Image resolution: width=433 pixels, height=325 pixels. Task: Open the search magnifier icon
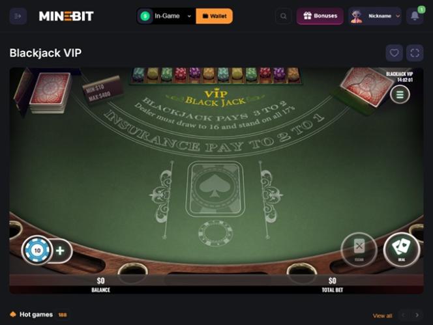click(283, 16)
